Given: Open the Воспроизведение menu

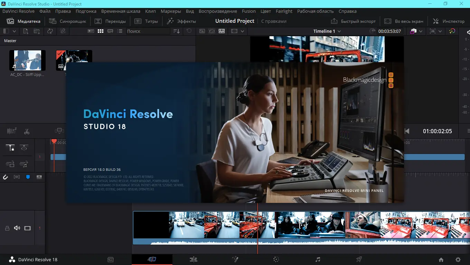Looking at the screenshot, I should 218,11.
